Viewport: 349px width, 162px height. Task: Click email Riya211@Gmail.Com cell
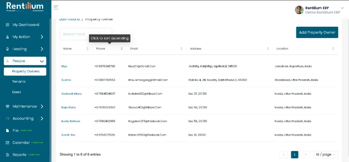click(142, 66)
